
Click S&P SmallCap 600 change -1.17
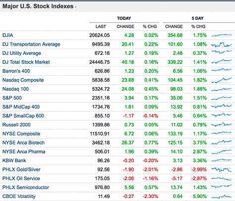pyautogui.click(x=128, y=116)
